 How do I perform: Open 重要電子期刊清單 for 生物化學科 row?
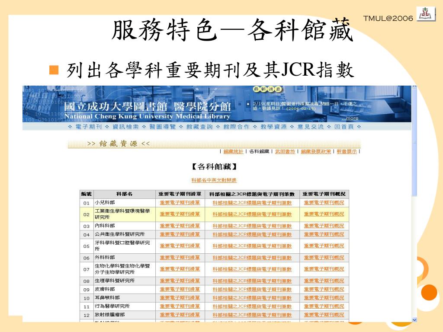pos(180,269)
